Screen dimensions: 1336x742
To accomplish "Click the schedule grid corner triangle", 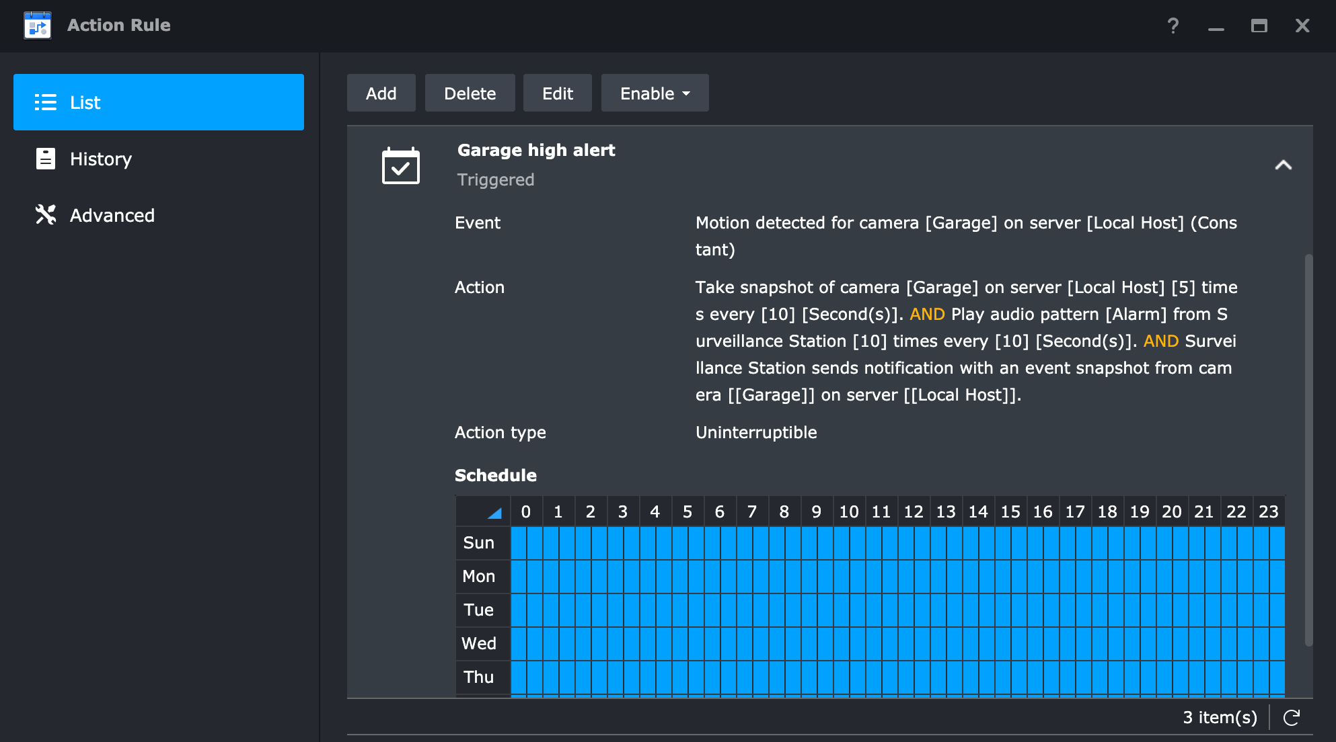I will pyautogui.click(x=494, y=513).
